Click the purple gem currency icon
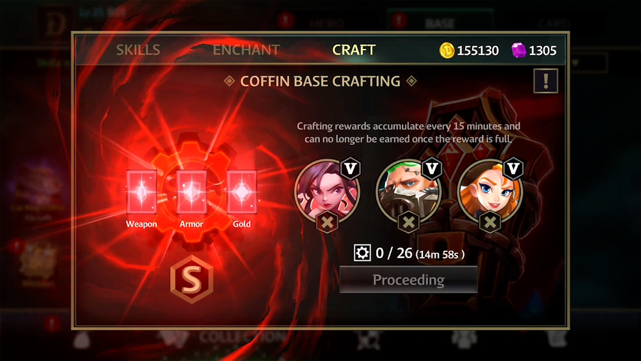This screenshot has height=361, width=641. [x=519, y=50]
